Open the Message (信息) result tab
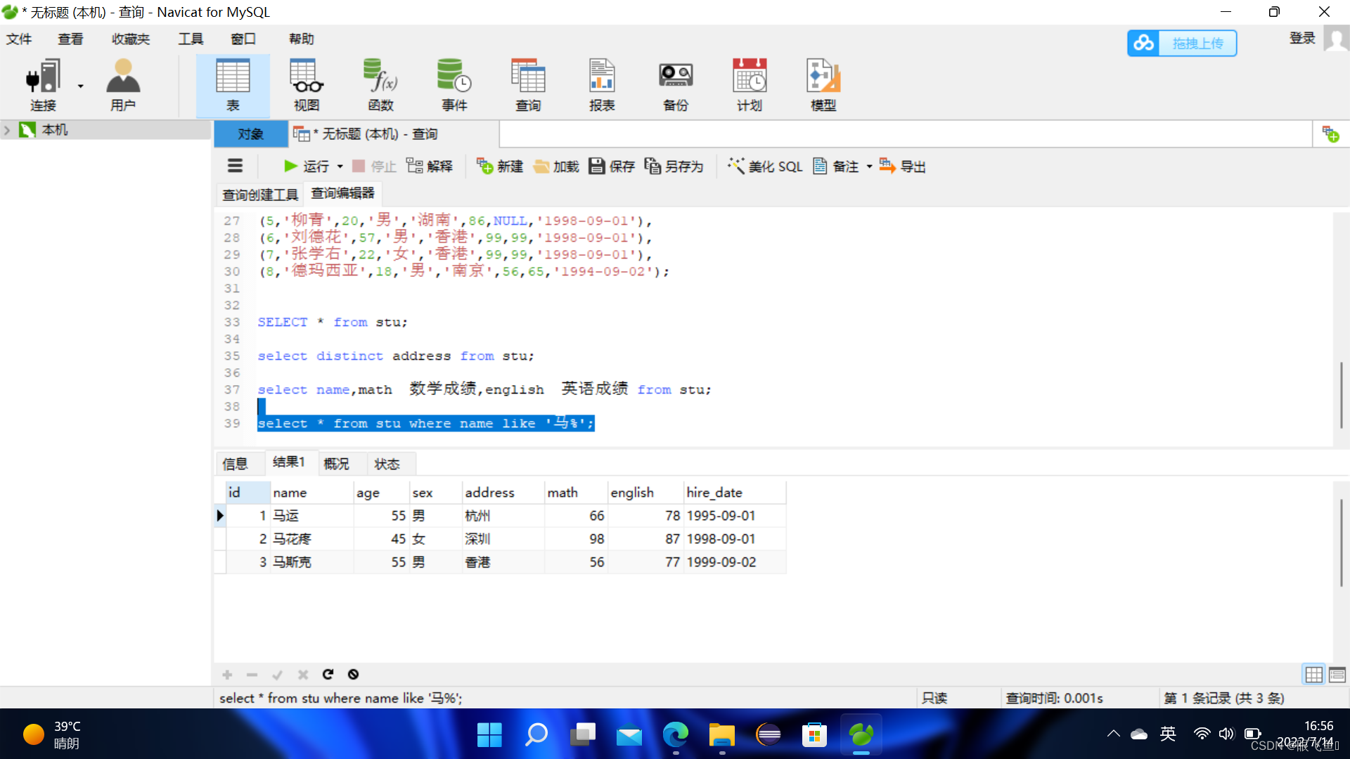The height and width of the screenshot is (759, 1350). click(x=235, y=464)
